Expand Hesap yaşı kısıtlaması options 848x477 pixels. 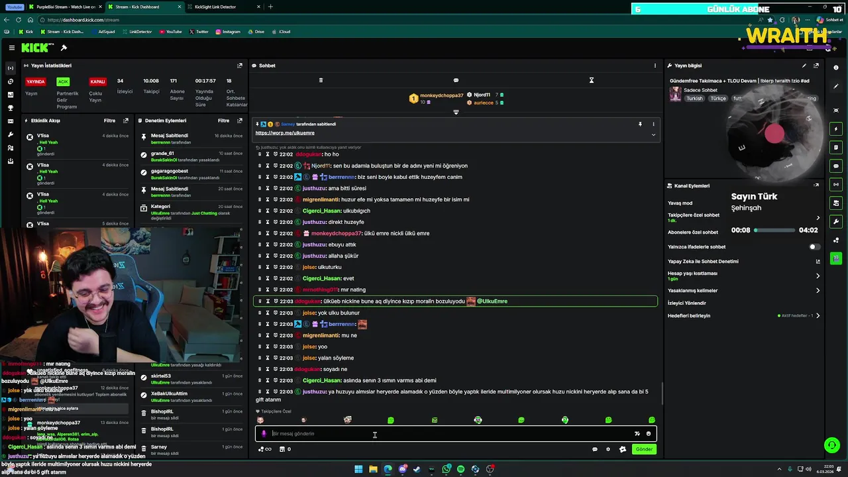point(818,276)
